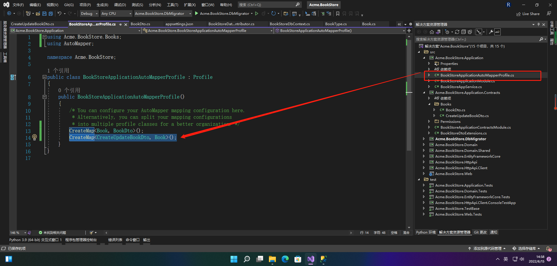The width and height of the screenshot is (557, 266).
Task: Click the editor vertical scrollbar thumb
Action: [x=409, y=96]
